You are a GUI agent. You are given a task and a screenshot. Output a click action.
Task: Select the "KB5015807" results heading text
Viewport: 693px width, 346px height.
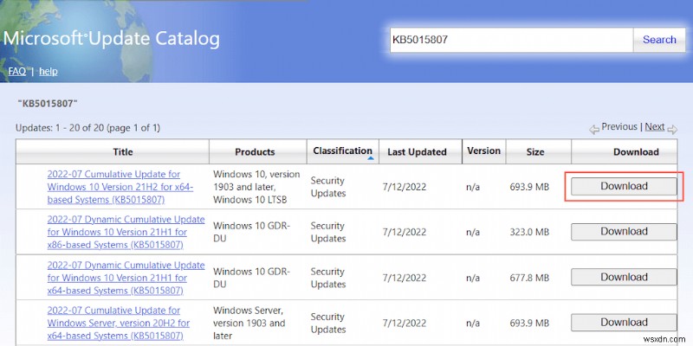coord(48,104)
